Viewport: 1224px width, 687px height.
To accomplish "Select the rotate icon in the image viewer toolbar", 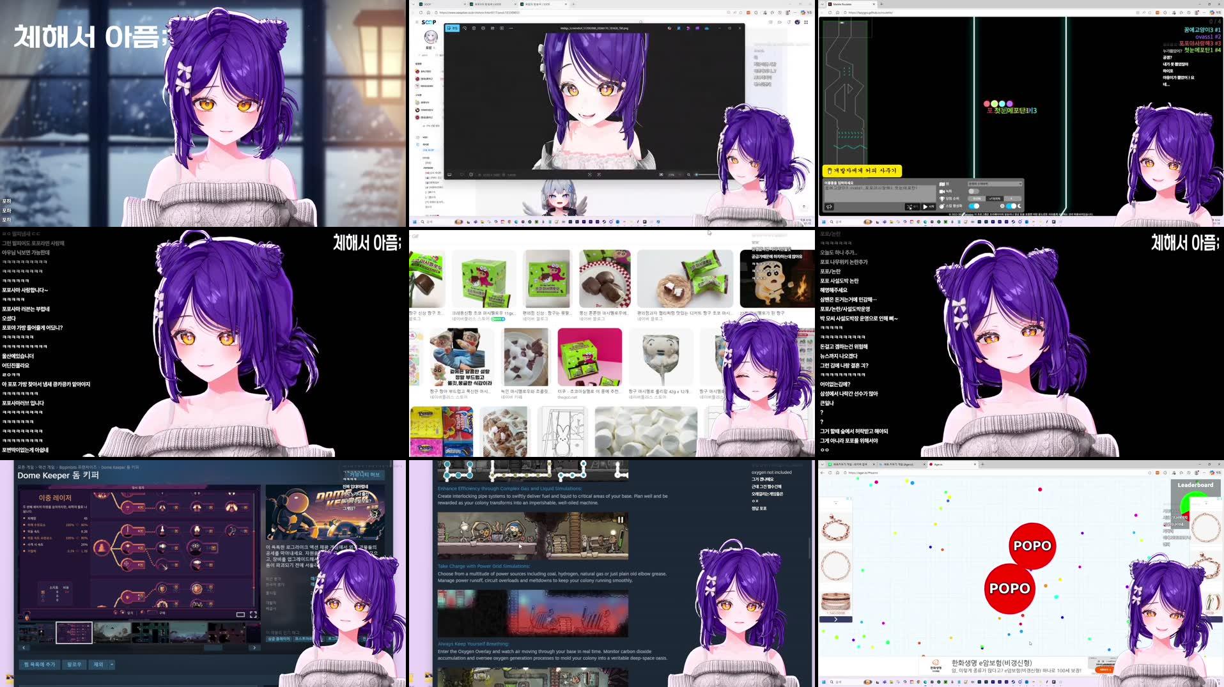I will (x=465, y=28).
